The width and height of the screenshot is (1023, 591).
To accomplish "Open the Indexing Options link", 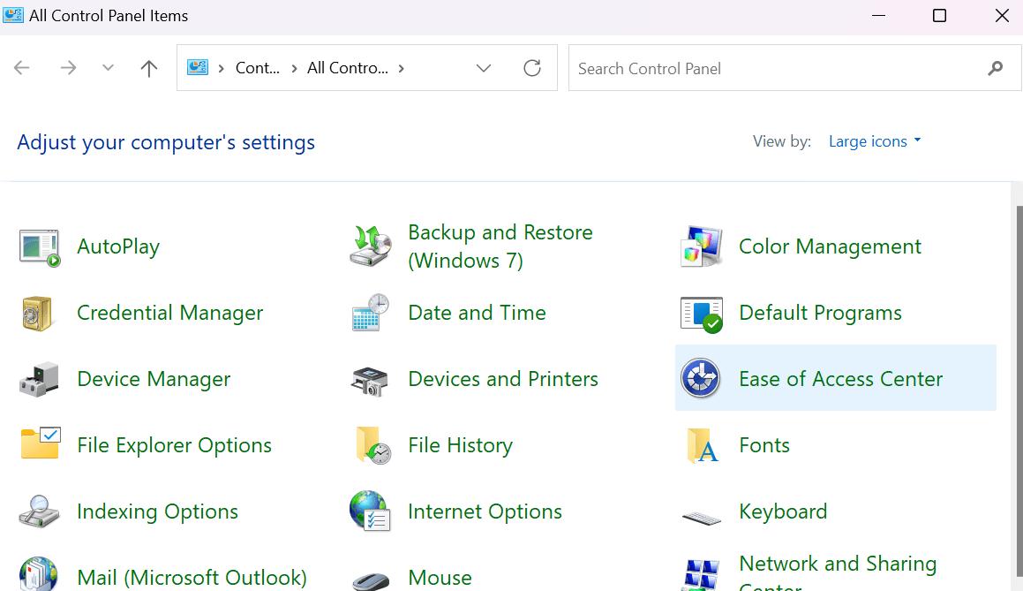I will (x=157, y=511).
